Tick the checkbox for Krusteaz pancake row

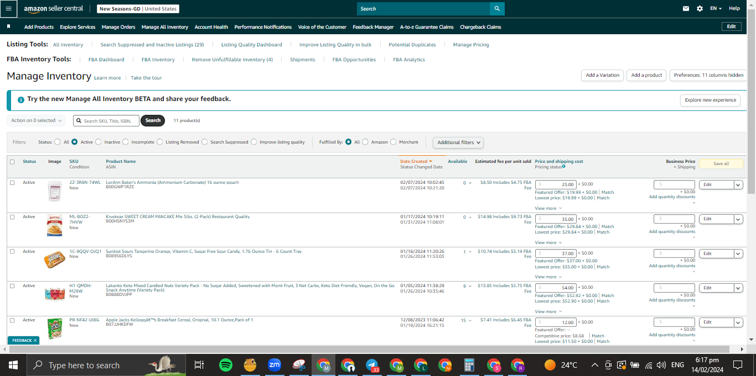coord(12,217)
